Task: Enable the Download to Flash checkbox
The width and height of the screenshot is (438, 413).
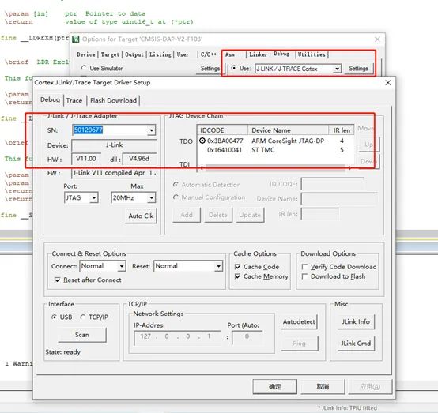Action: pyautogui.click(x=304, y=276)
